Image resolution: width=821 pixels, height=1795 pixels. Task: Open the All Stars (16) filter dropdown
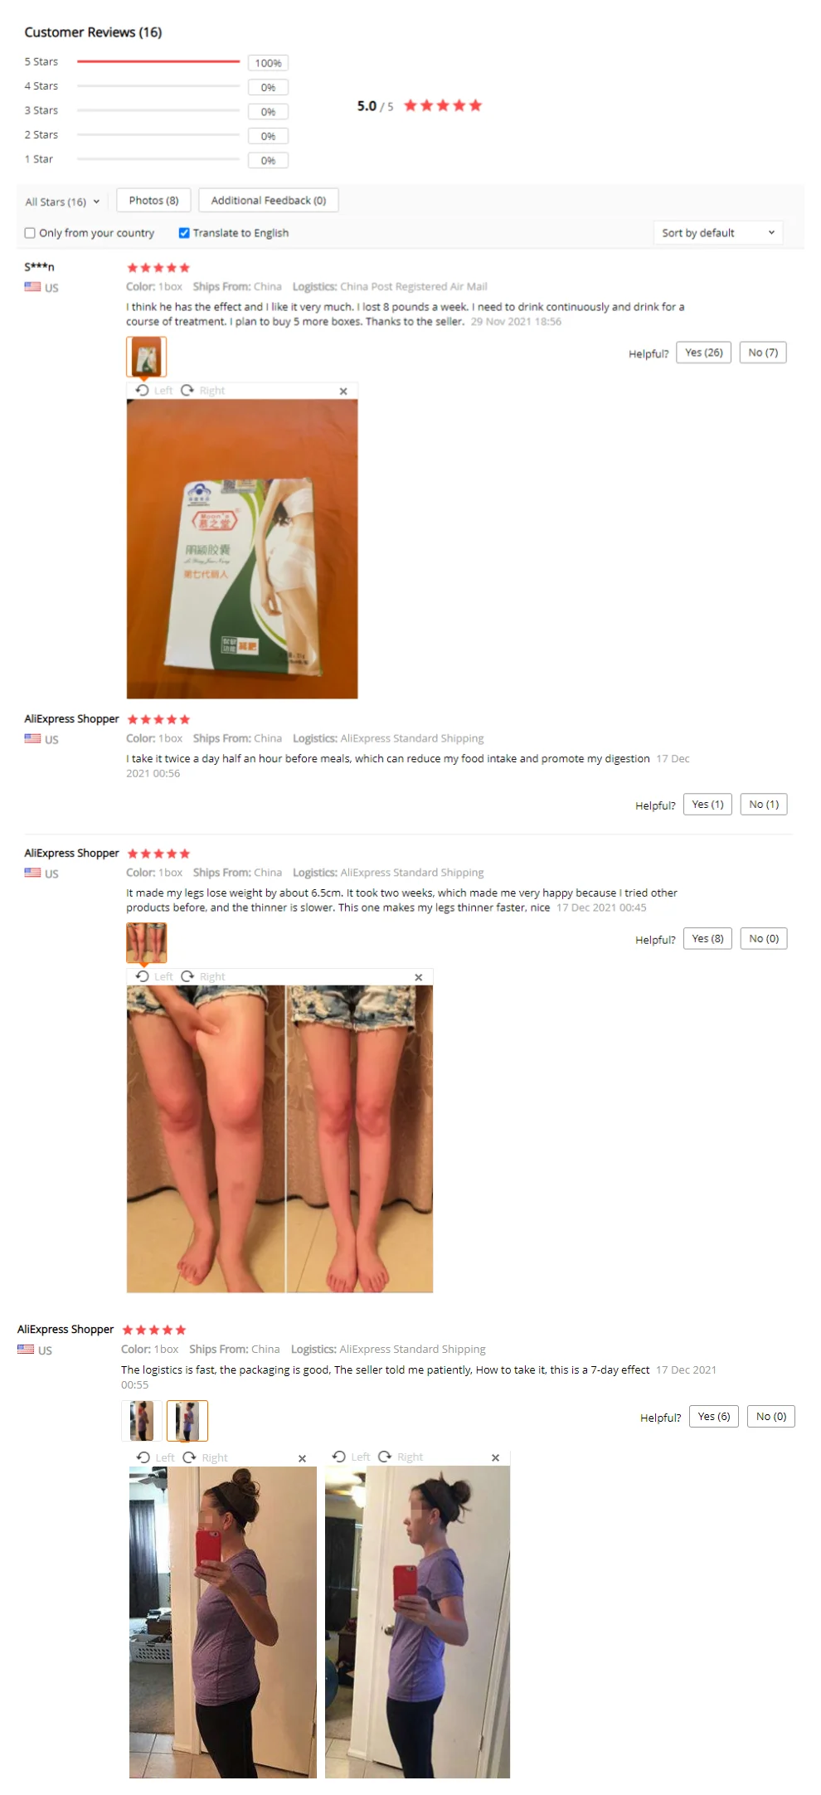click(62, 202)
